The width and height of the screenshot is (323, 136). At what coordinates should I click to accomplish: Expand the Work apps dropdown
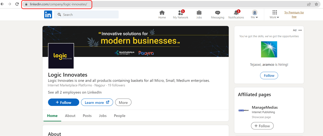pos(274,15)
